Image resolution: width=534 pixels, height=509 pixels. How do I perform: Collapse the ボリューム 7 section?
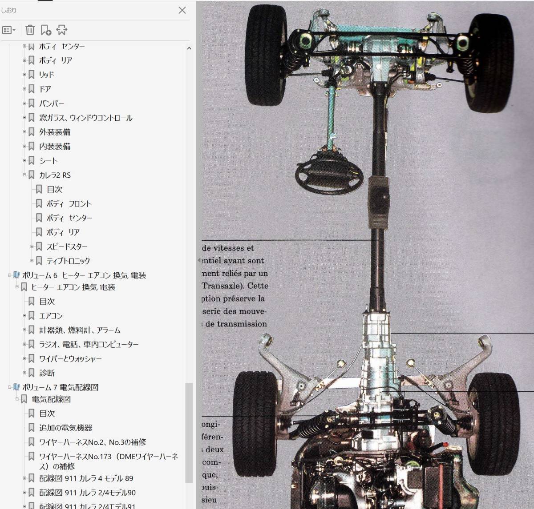point(9,387)
